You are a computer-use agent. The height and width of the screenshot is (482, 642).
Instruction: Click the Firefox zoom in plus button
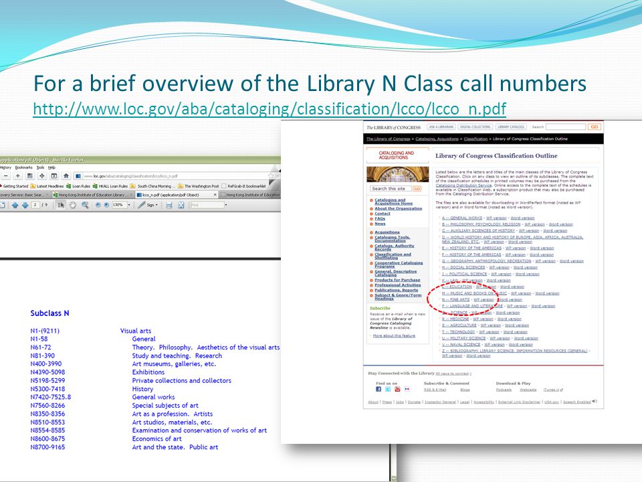17,176
